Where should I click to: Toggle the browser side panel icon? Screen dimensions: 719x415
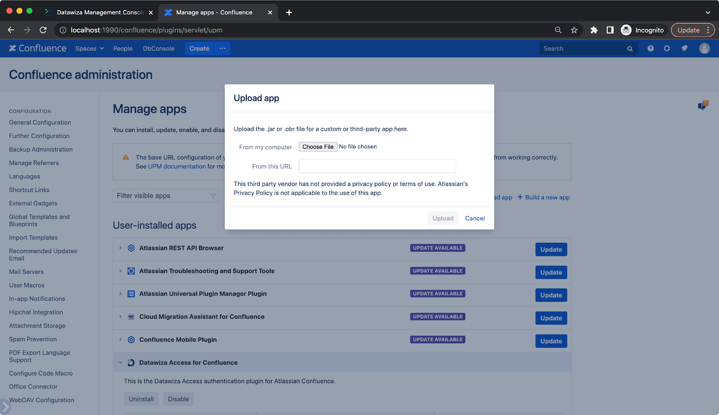[610, 30]
